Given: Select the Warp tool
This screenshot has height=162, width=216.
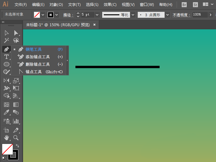Looking at the screenshot, I should [7, 88].
